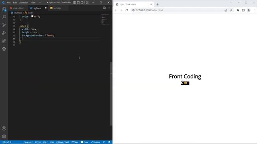The width and height of the screenshot is (257, 144).
Task: Click unsaved dot on style.css tab
Action: point(46,8)
